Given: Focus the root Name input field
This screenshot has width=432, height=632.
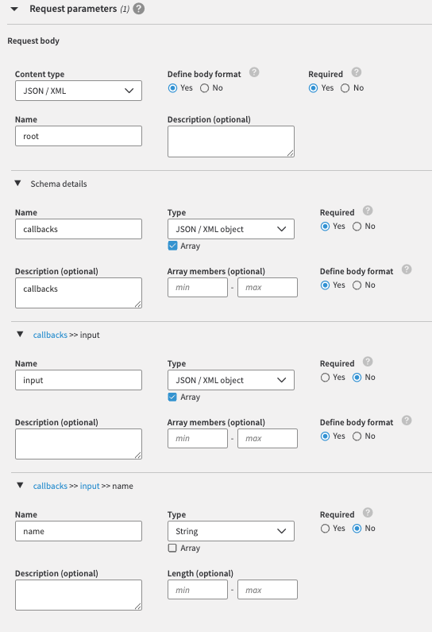Looking at the screenshot, I should click(x=79, y=136).
